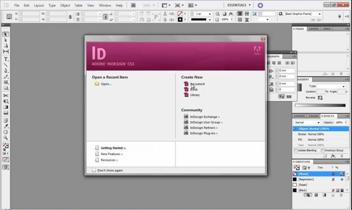
Task: Create a new Book
Action: [194, 89]
